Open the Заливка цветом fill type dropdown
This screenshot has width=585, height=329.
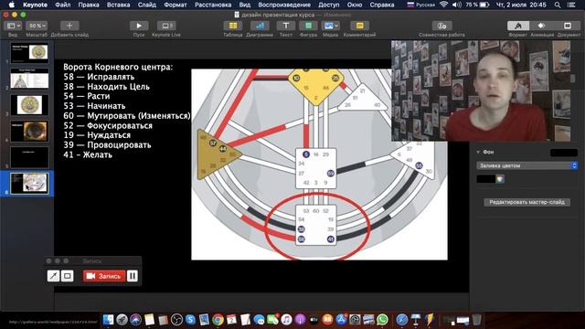tap(526, 165)
